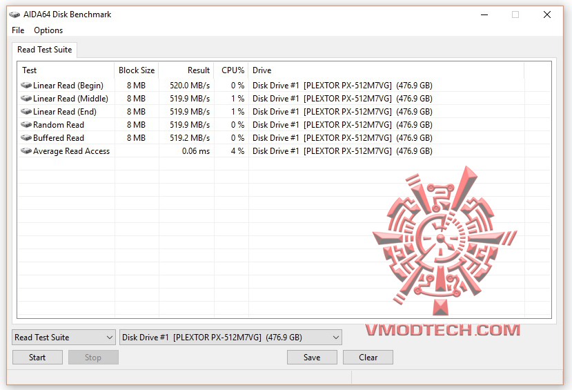Image resolution: width=572 pixels, height=390 pixels.
Task: Click the 4 % CPU value
Action: (237, 151)
